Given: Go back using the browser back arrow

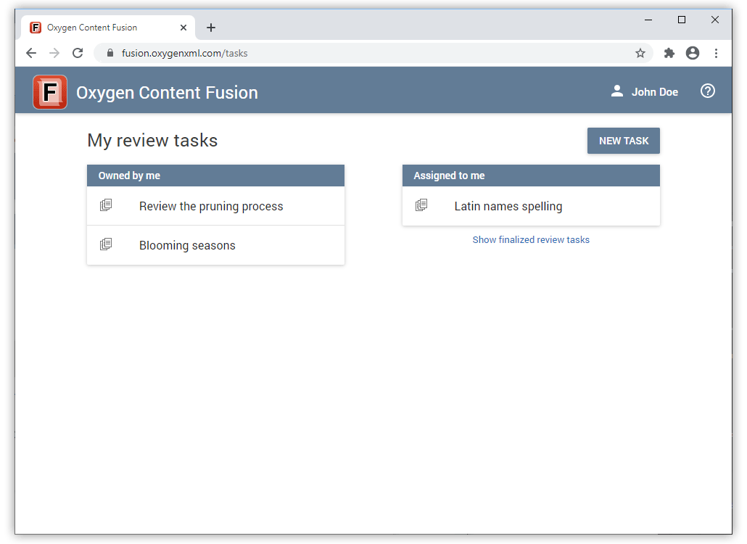Looking at the screenshot, I should coord(31,53).
